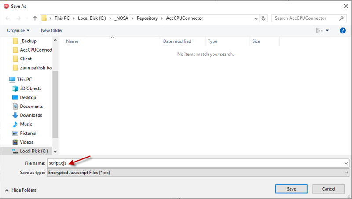
Task: Click the Back navigation arrow
Action: [x=7, y=18]
